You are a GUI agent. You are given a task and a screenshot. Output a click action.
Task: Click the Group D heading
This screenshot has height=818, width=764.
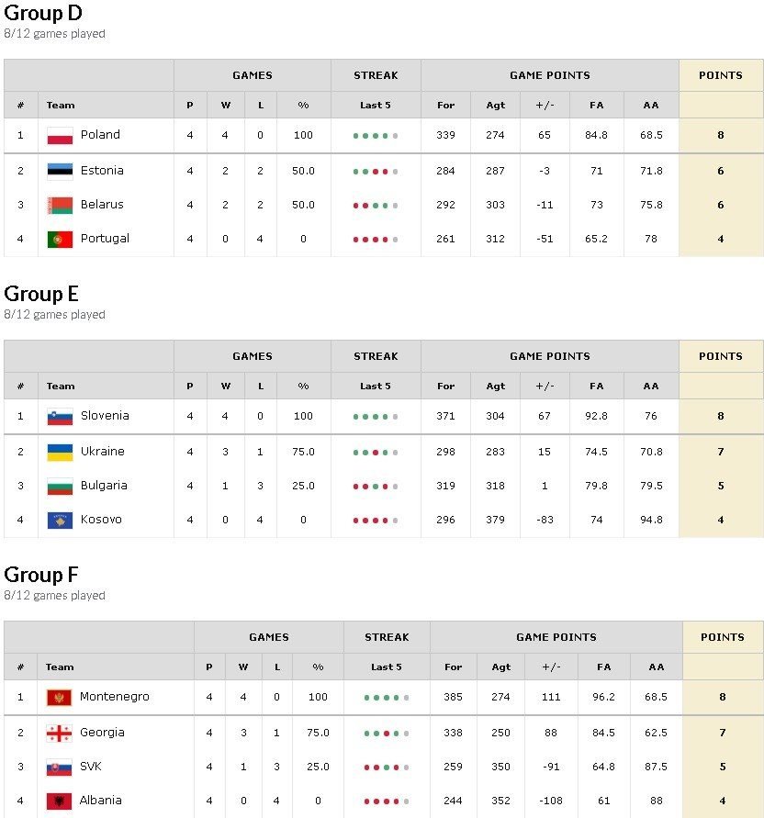pos(42,13)
